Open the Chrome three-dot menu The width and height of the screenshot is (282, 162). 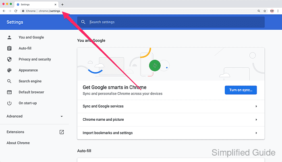coord(278,11)
